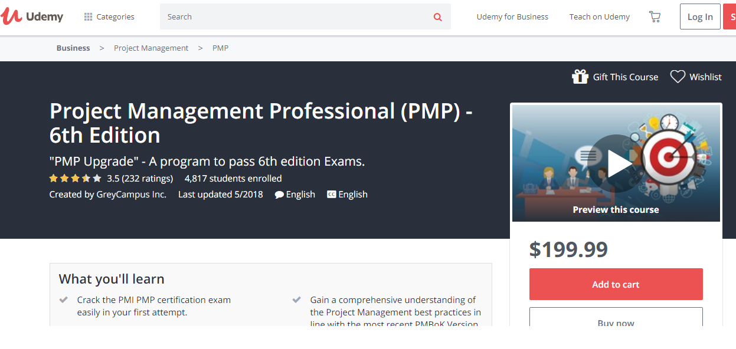Click the star rating icons

[x=75, y=178]
